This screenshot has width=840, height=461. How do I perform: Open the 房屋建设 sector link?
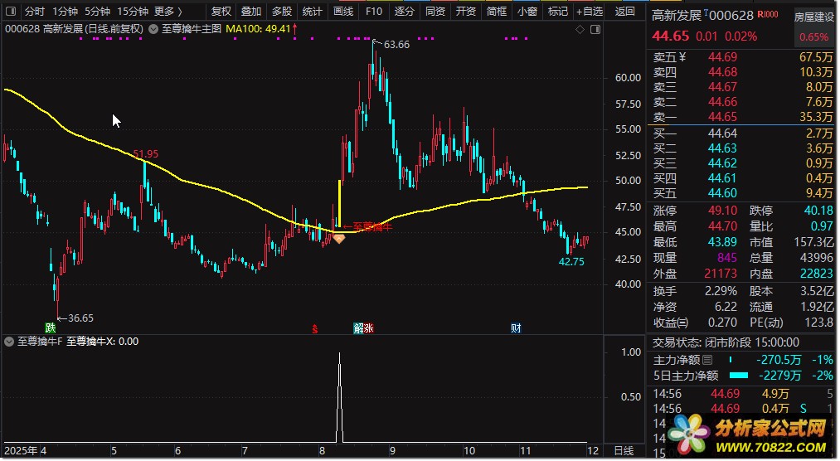[813, 17]
